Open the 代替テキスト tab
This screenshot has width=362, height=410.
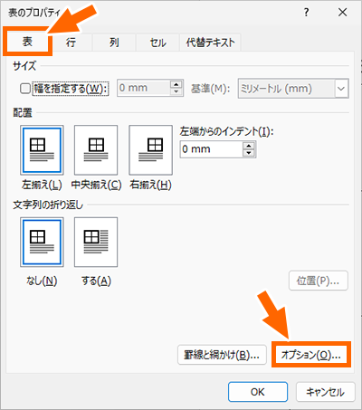[210, 43]
